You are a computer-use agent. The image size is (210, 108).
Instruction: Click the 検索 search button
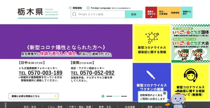click(134, 14)
